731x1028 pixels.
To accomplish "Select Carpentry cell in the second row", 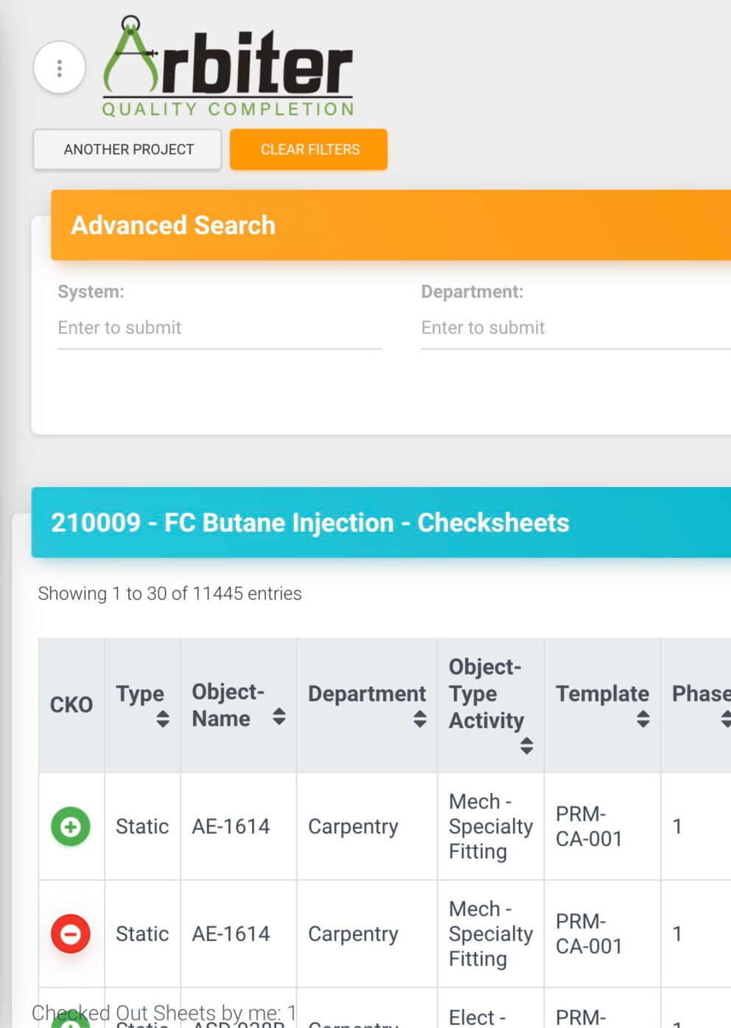I will tap(353, 934).
